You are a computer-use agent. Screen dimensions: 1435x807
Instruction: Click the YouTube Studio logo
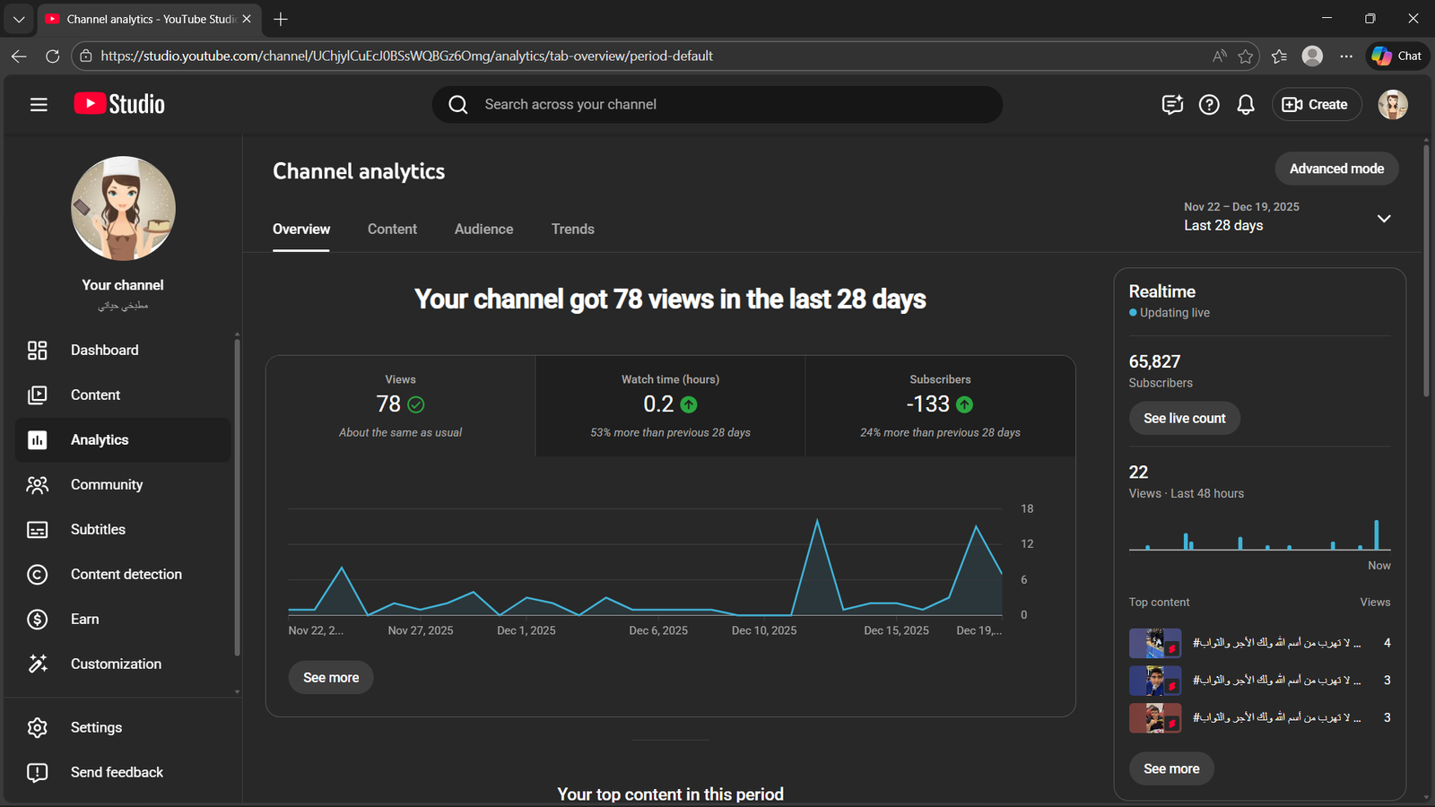click(119, 104)
